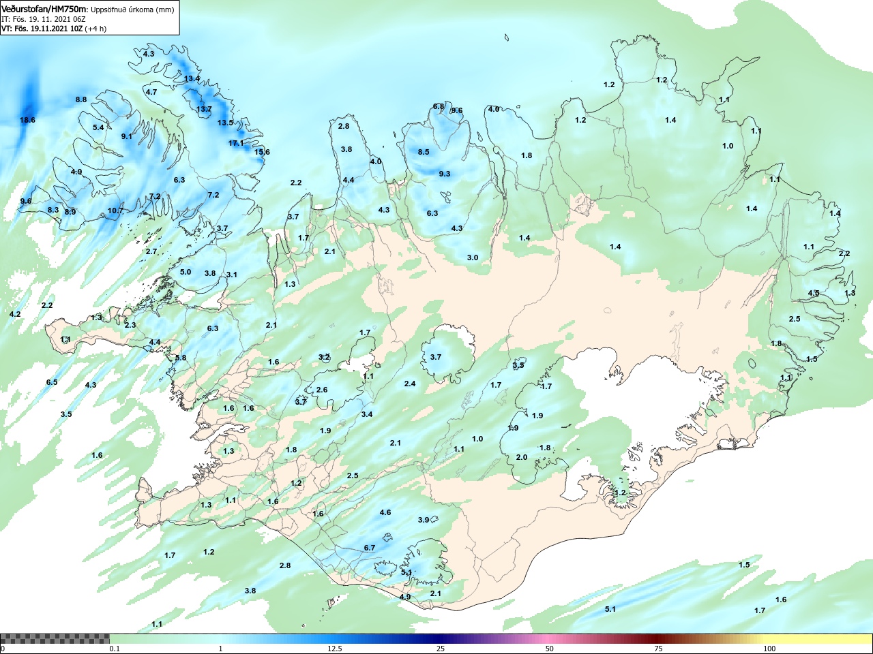873x654 pixels.
Task: Click the 18.6 precipitation value offshore
Action: [x=27, y=120]
